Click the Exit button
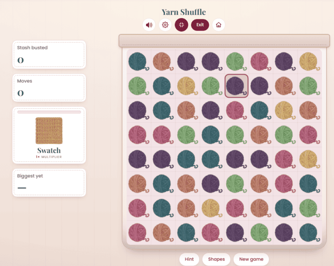Viewport: 334px width, 266px height. (x=200, y=25)
